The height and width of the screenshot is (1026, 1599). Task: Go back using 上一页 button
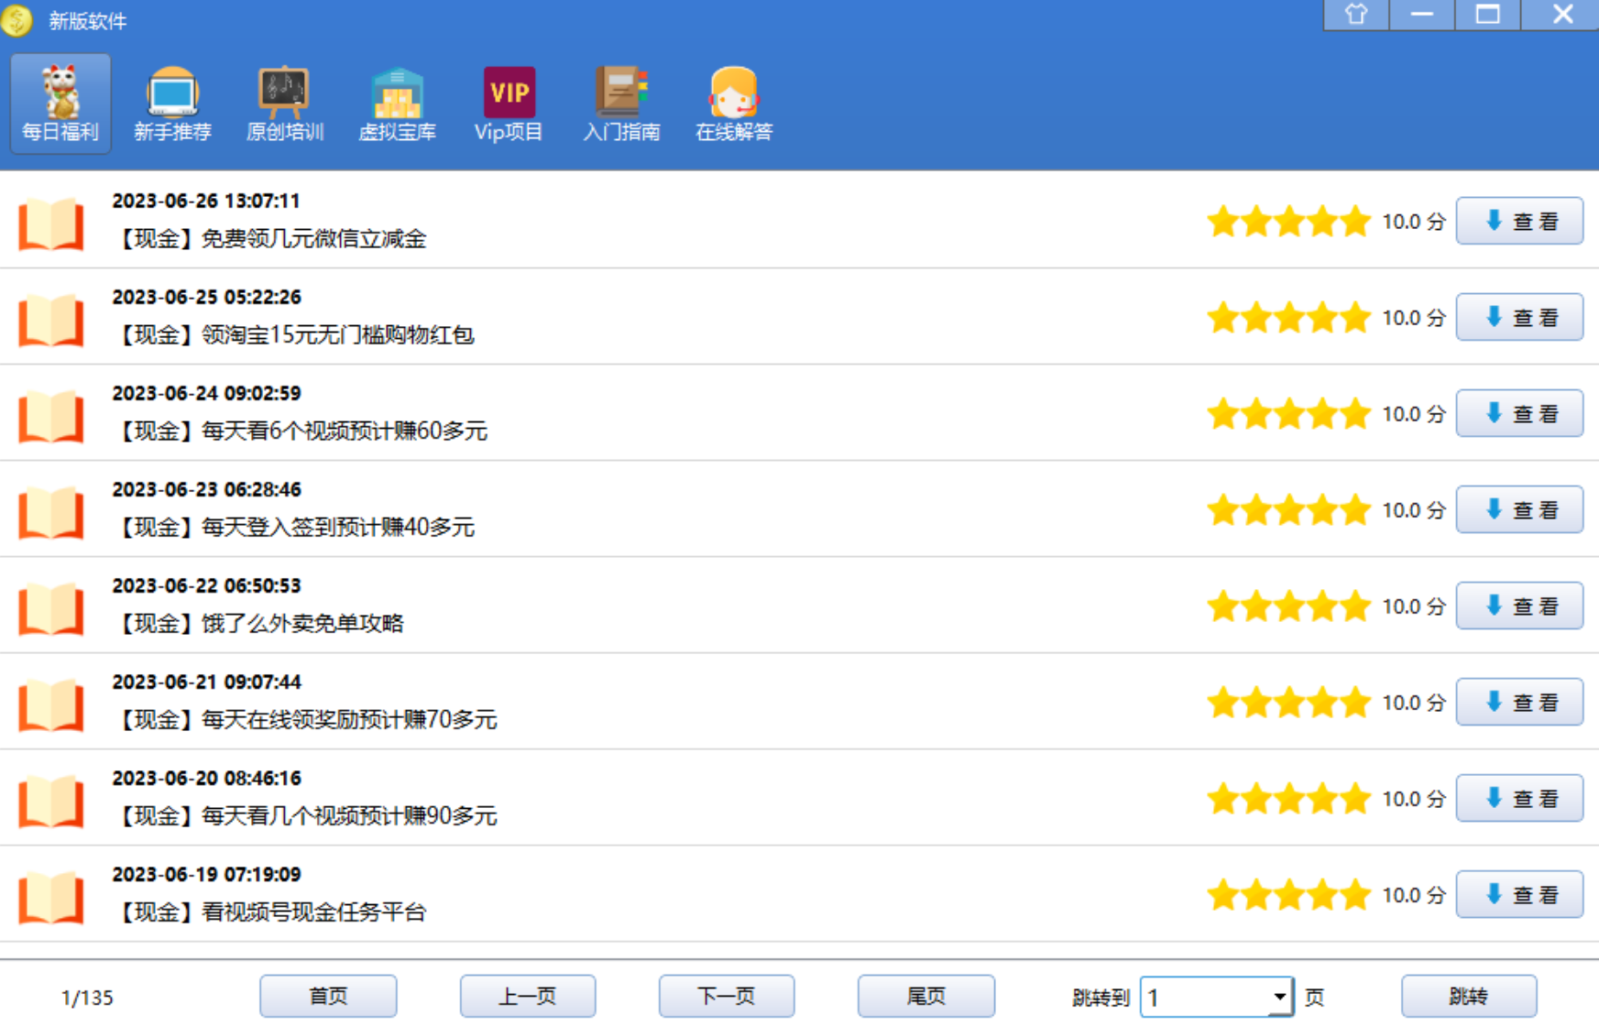click(x=527, y=996)
